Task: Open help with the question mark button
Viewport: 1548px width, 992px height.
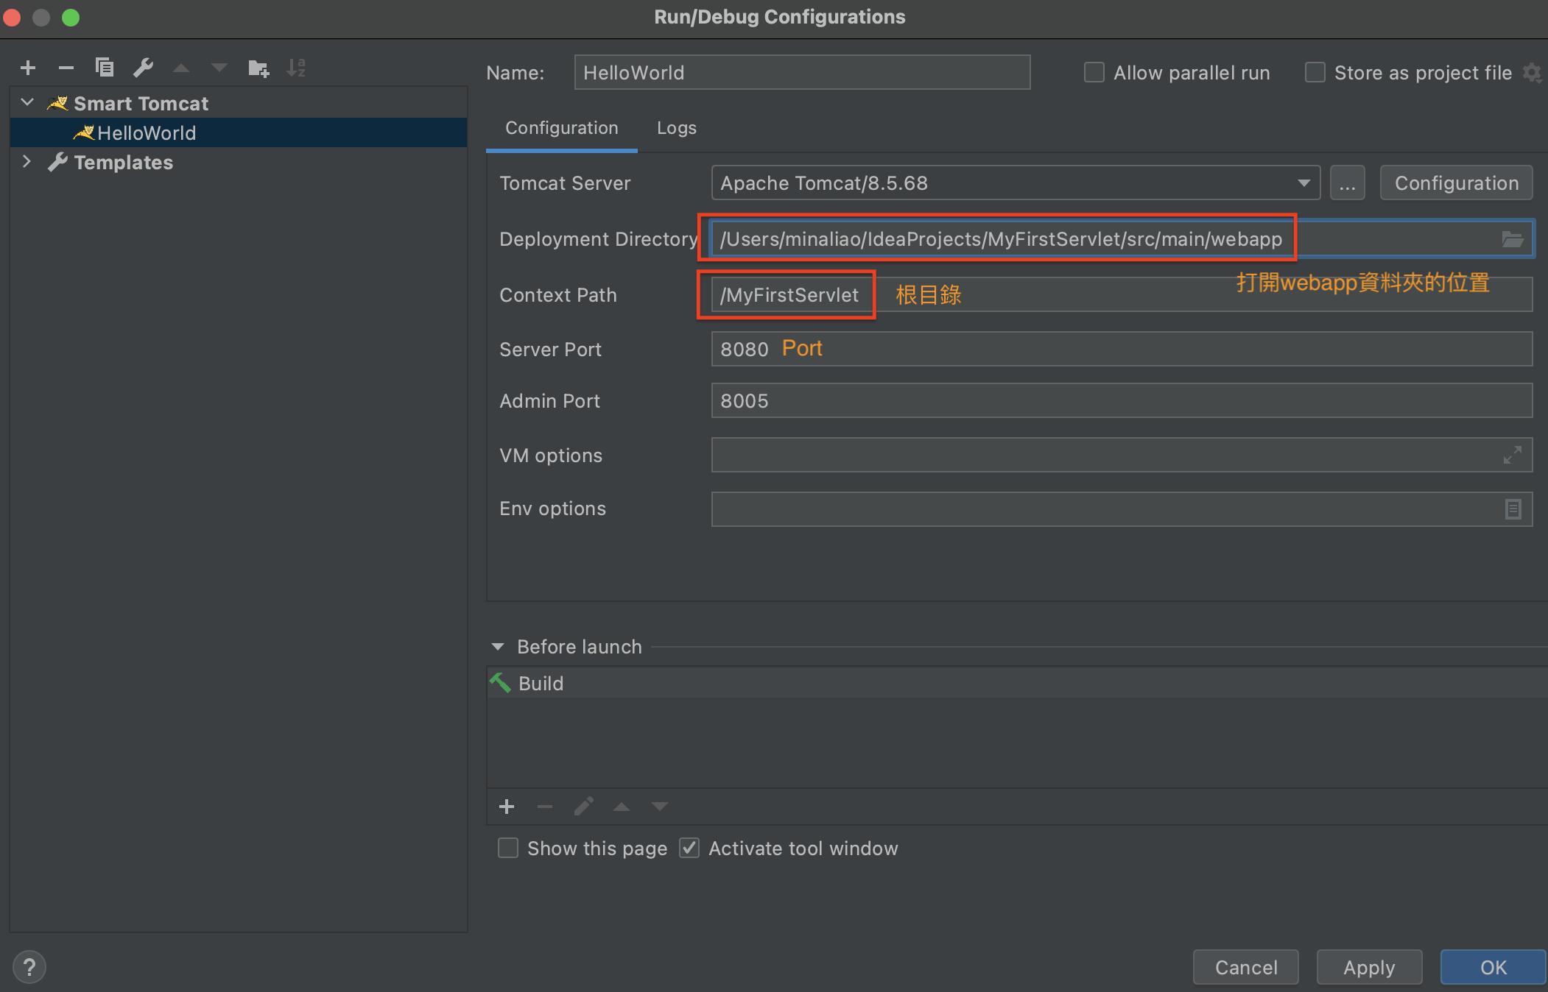Action: coord(29,967)
